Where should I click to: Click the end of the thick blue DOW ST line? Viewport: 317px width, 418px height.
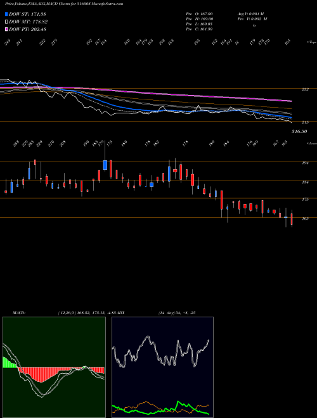coord(291,117)
